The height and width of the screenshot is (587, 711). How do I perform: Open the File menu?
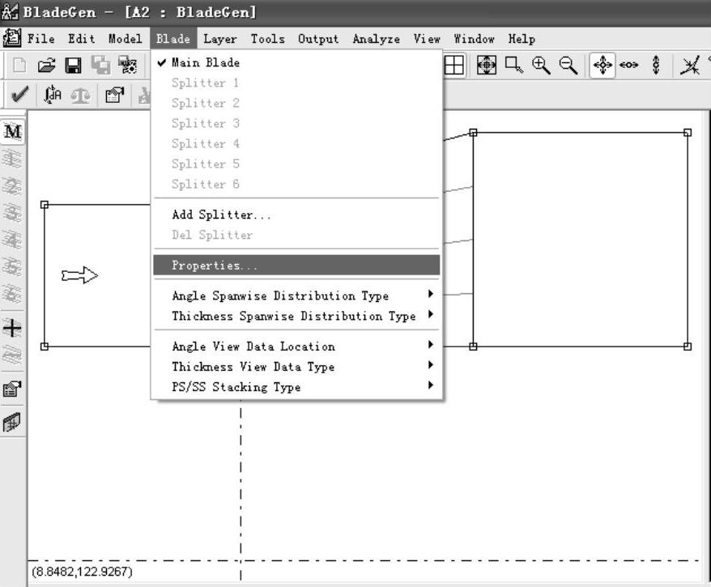pyautogui.click(x=40, y=39)
